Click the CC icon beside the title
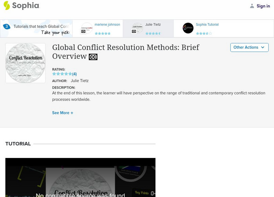274x197 pixels. [93, 57]
